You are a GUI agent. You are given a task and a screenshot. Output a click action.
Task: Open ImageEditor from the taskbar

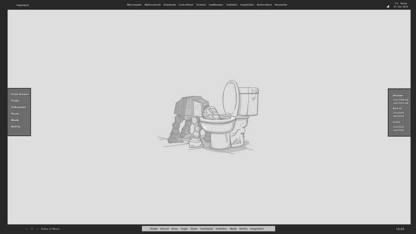257,228
